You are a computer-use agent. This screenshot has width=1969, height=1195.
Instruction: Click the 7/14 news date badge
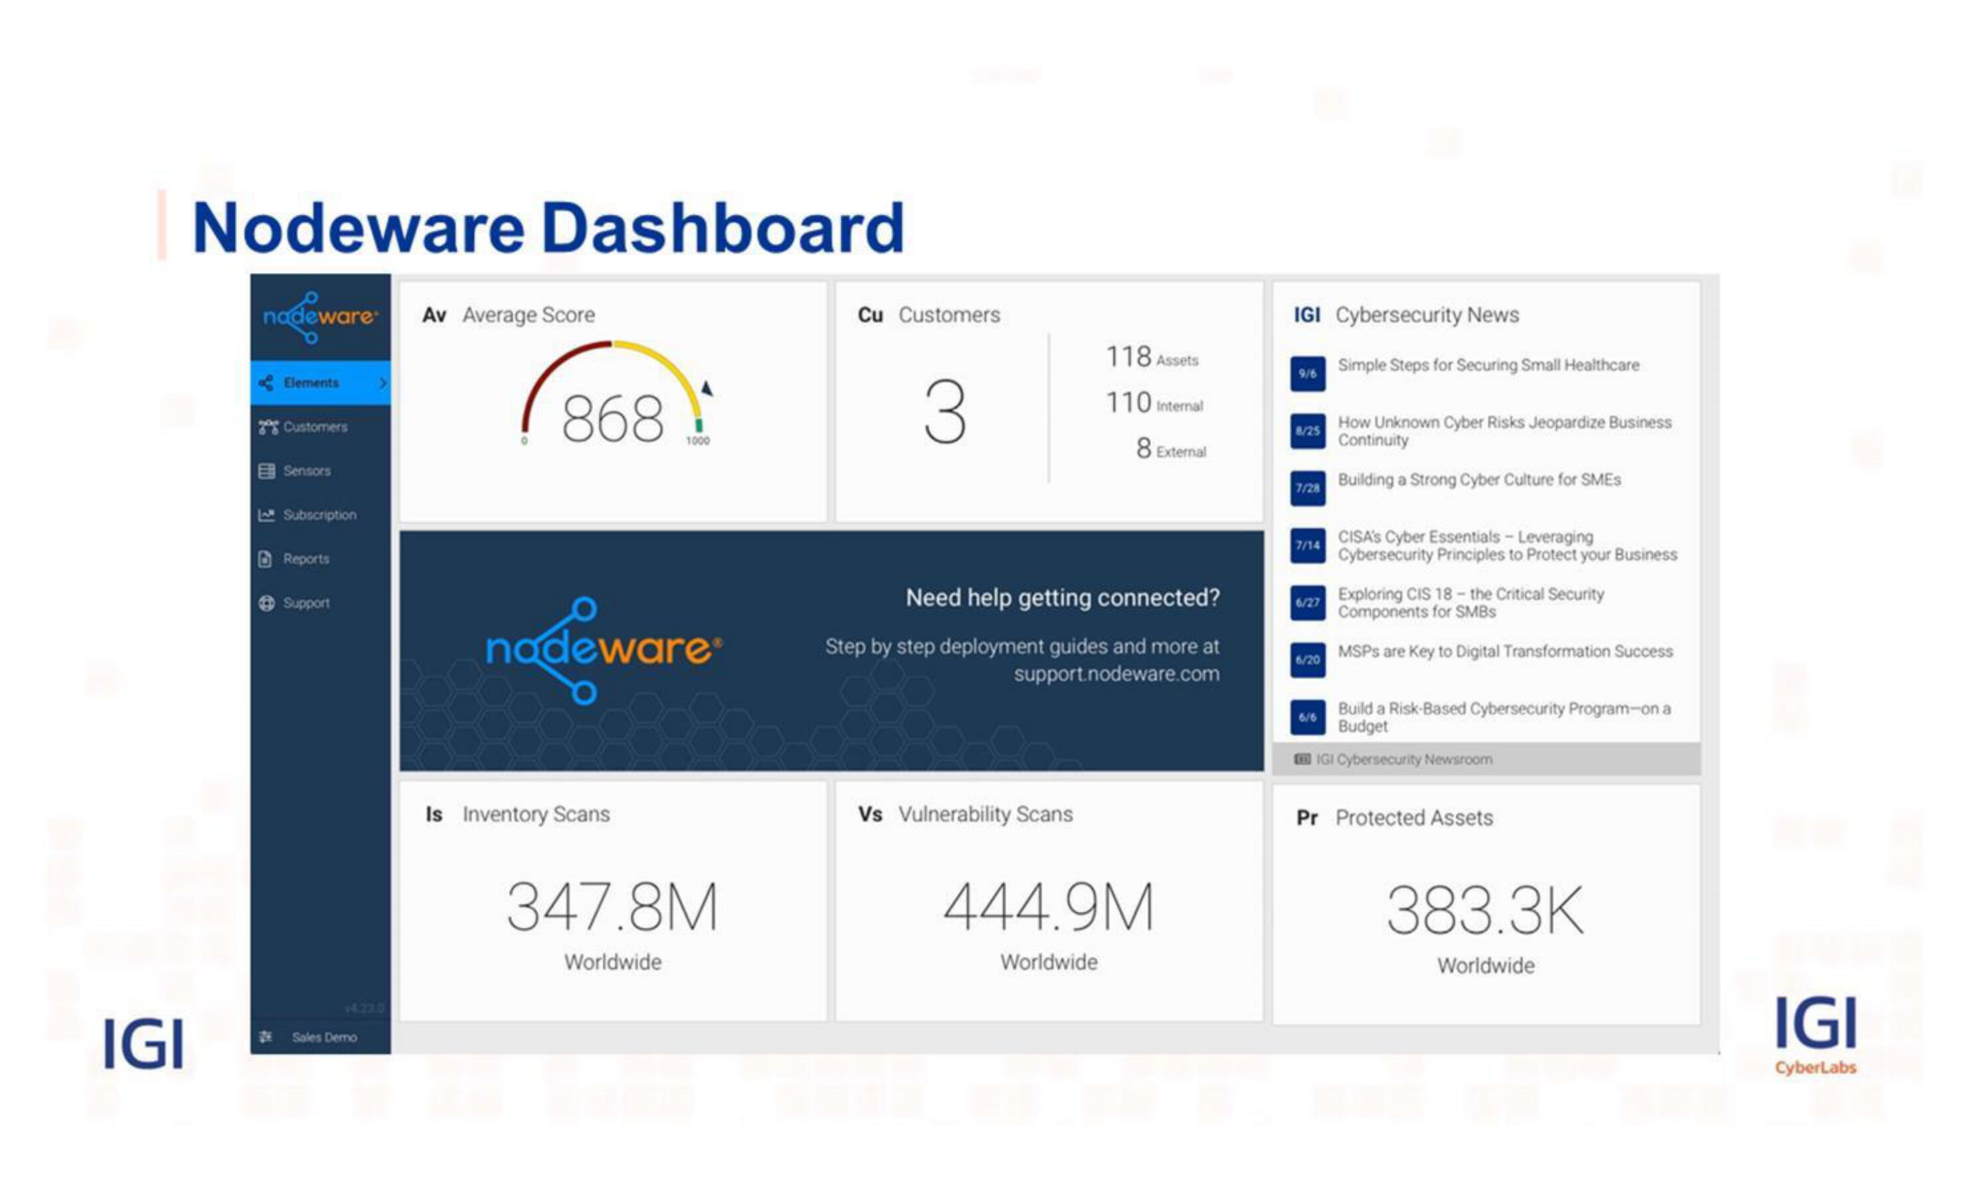pyautogui.click(x=1307, y=546)
